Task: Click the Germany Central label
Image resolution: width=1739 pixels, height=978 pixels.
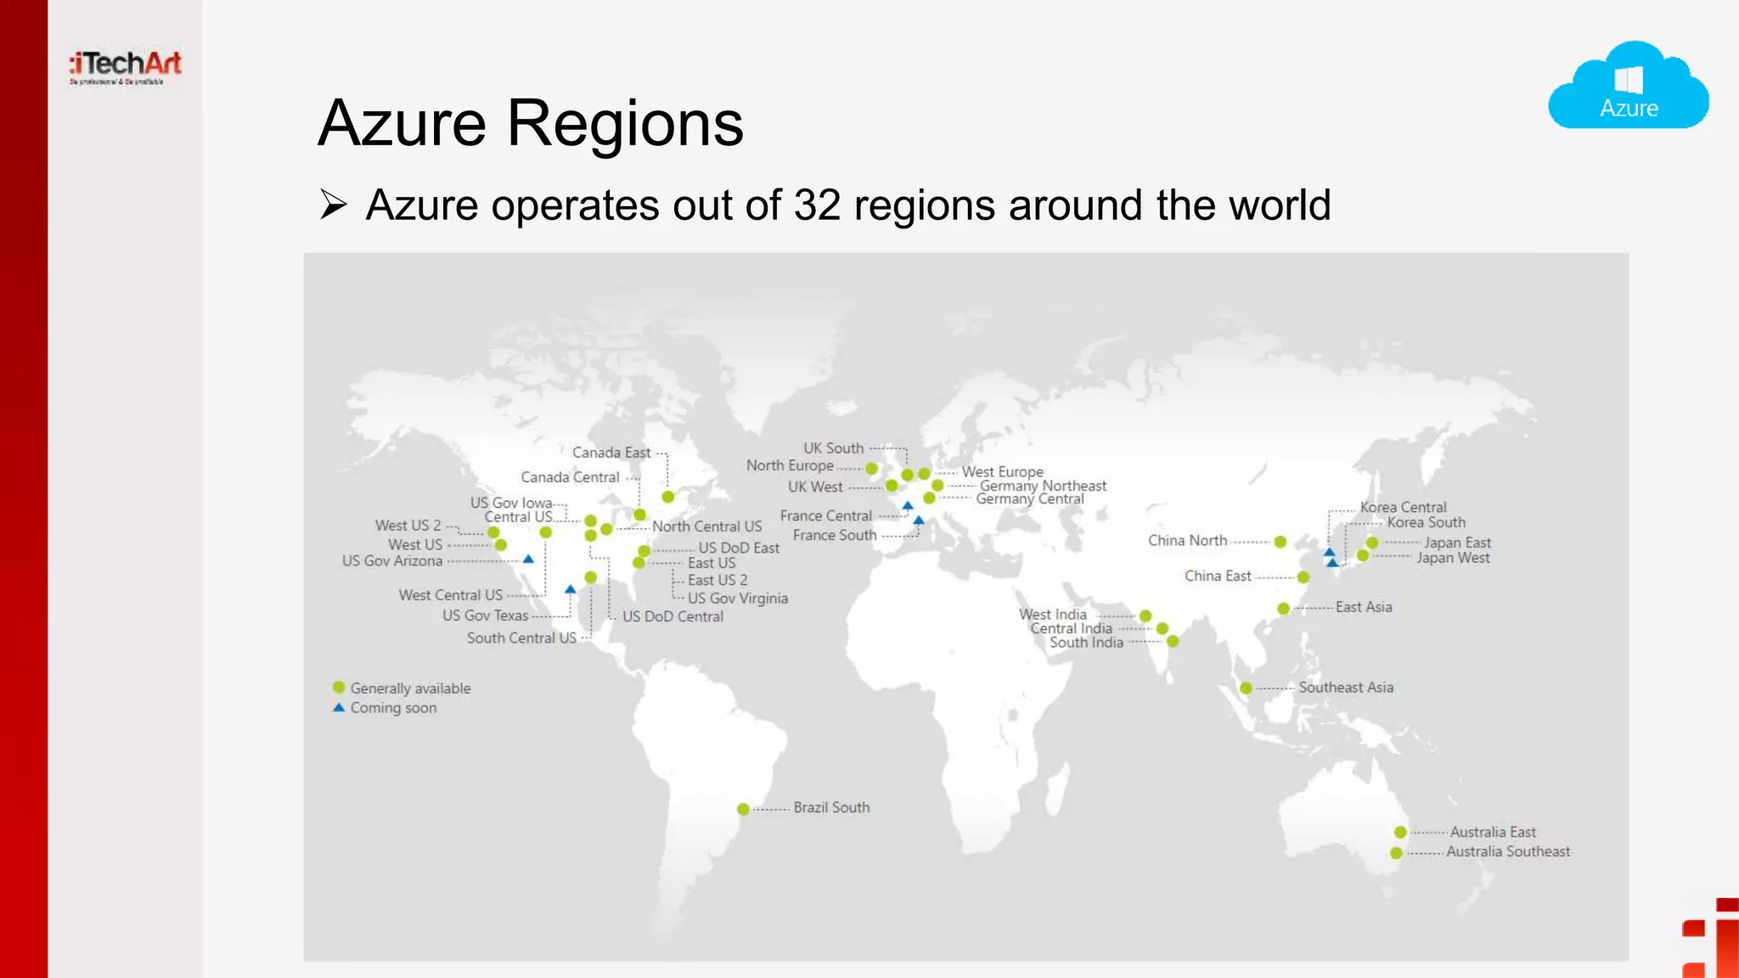Action: [x=1029, y=499]
